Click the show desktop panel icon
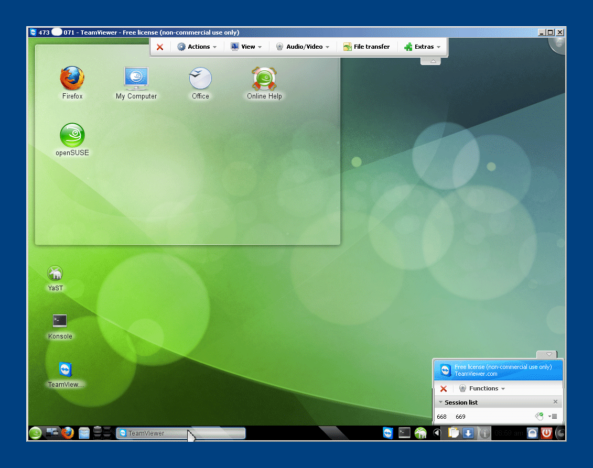 52,433
